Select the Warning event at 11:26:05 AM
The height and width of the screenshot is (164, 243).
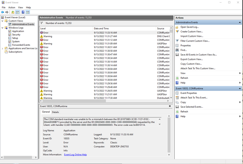[105, 91]
